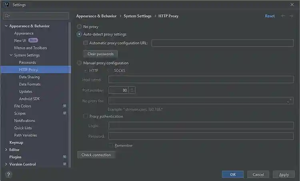Click project-level icon beside Scopes
Viewport: 300px width, 181px height.
pos(65,113)
